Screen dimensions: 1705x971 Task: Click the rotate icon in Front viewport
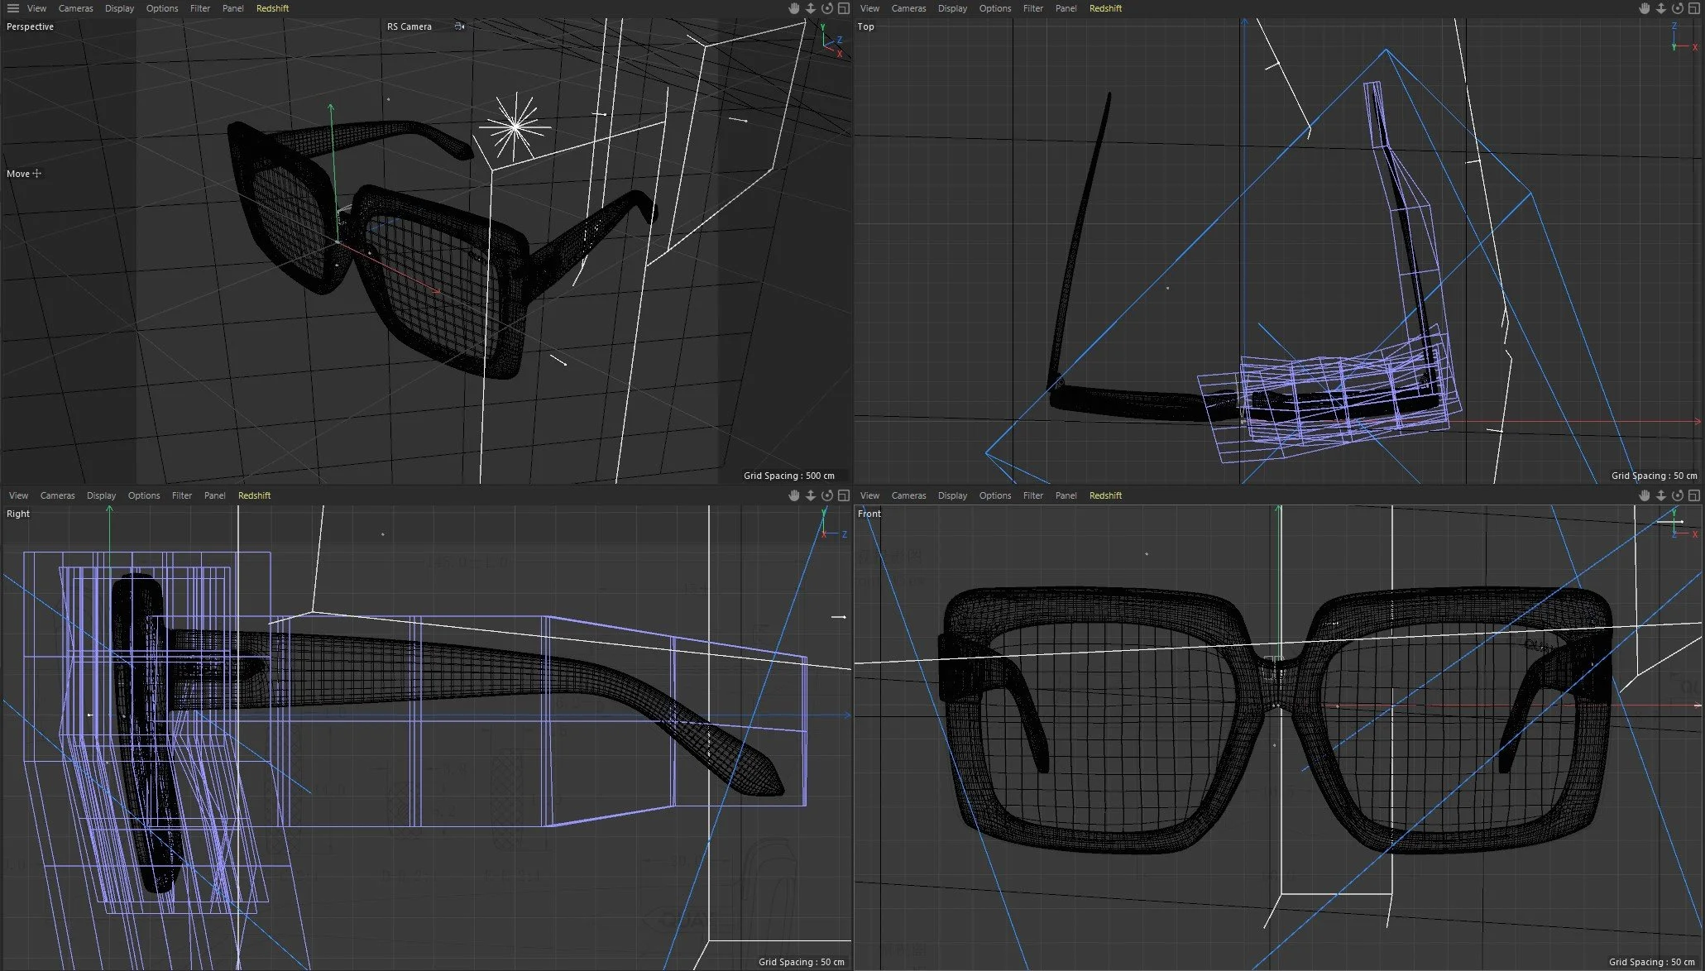click(x=1678, y=495)
